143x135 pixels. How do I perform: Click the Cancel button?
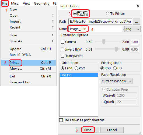[112, 130]
